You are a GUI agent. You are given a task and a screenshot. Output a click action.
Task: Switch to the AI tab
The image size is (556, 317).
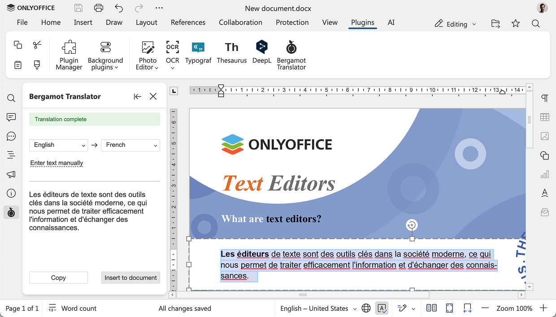(391, 22)
